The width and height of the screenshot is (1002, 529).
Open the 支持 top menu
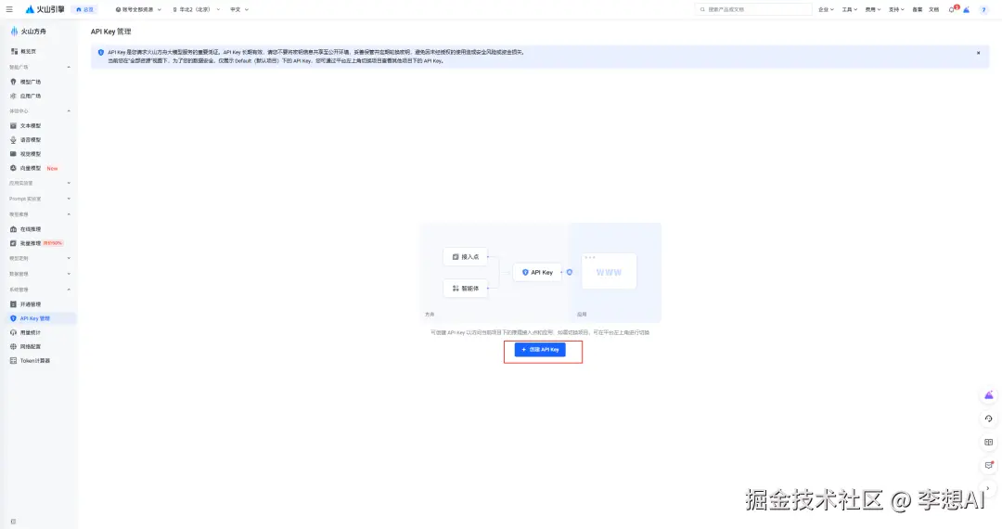896,9
